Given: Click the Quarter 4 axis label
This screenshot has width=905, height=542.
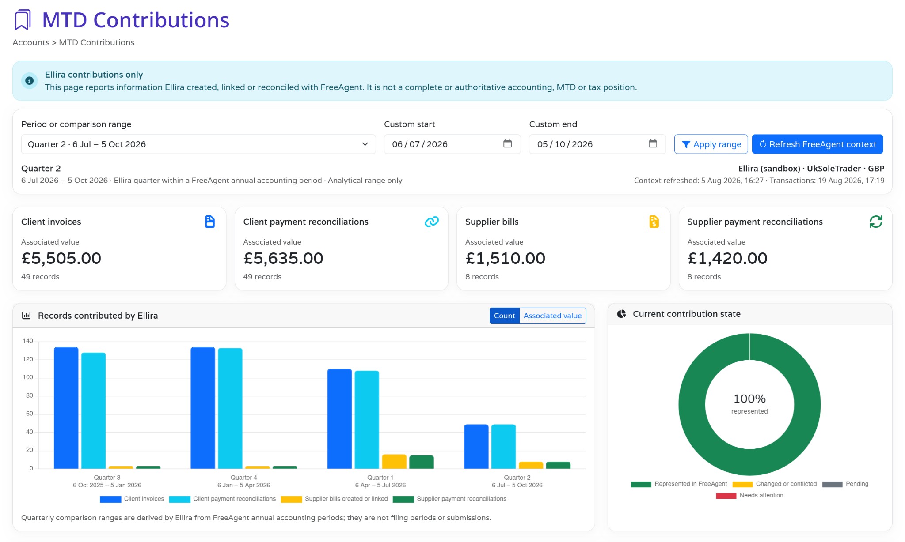Looking at the screenshot, I should click(243, 481).
